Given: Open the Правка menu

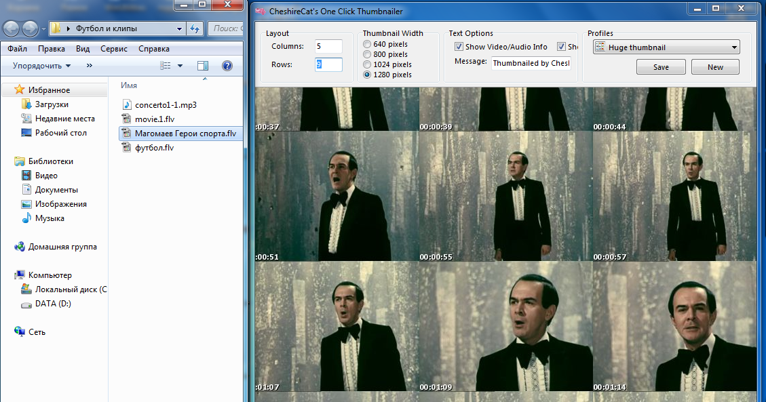Looking at the screenshot, I should click(x=52, y=49).
